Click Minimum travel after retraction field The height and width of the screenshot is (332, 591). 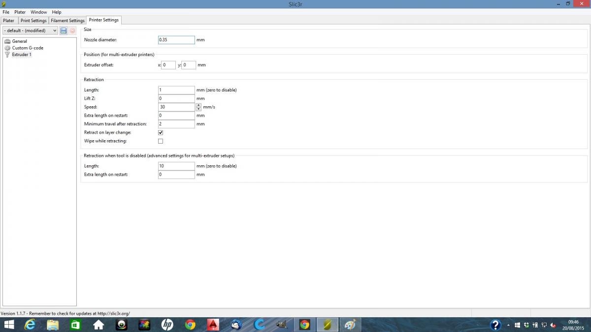[x=176, y=124]
